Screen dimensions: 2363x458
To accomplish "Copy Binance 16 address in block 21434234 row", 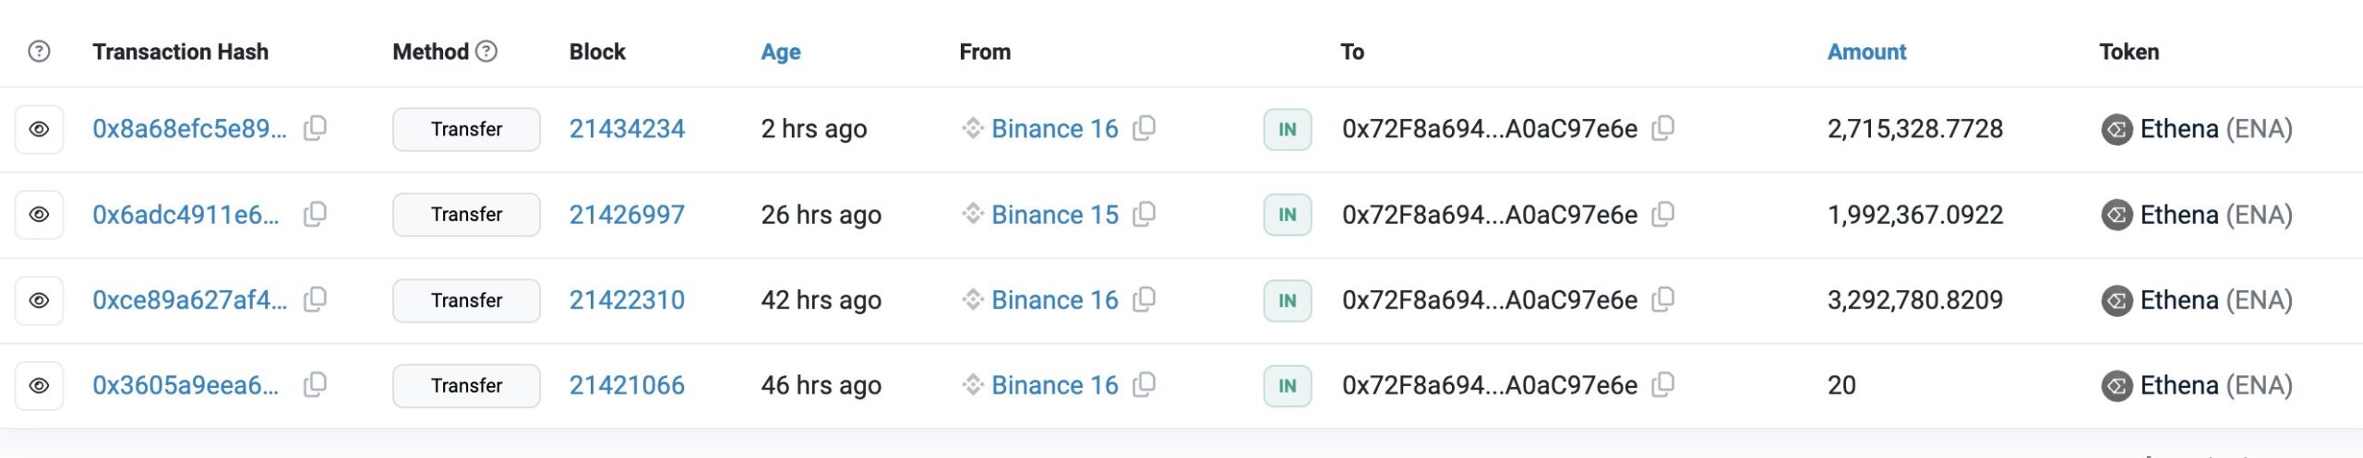I will coord(1144,128).
